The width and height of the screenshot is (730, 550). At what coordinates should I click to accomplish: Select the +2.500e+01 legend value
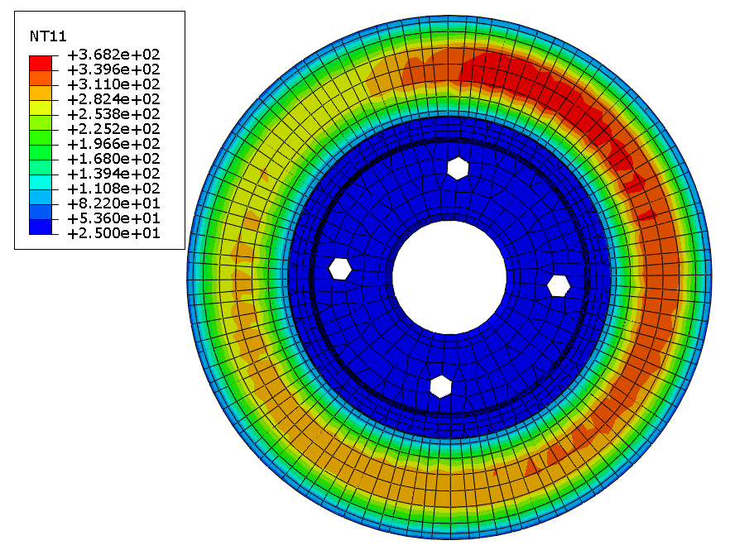pos(113,233)
